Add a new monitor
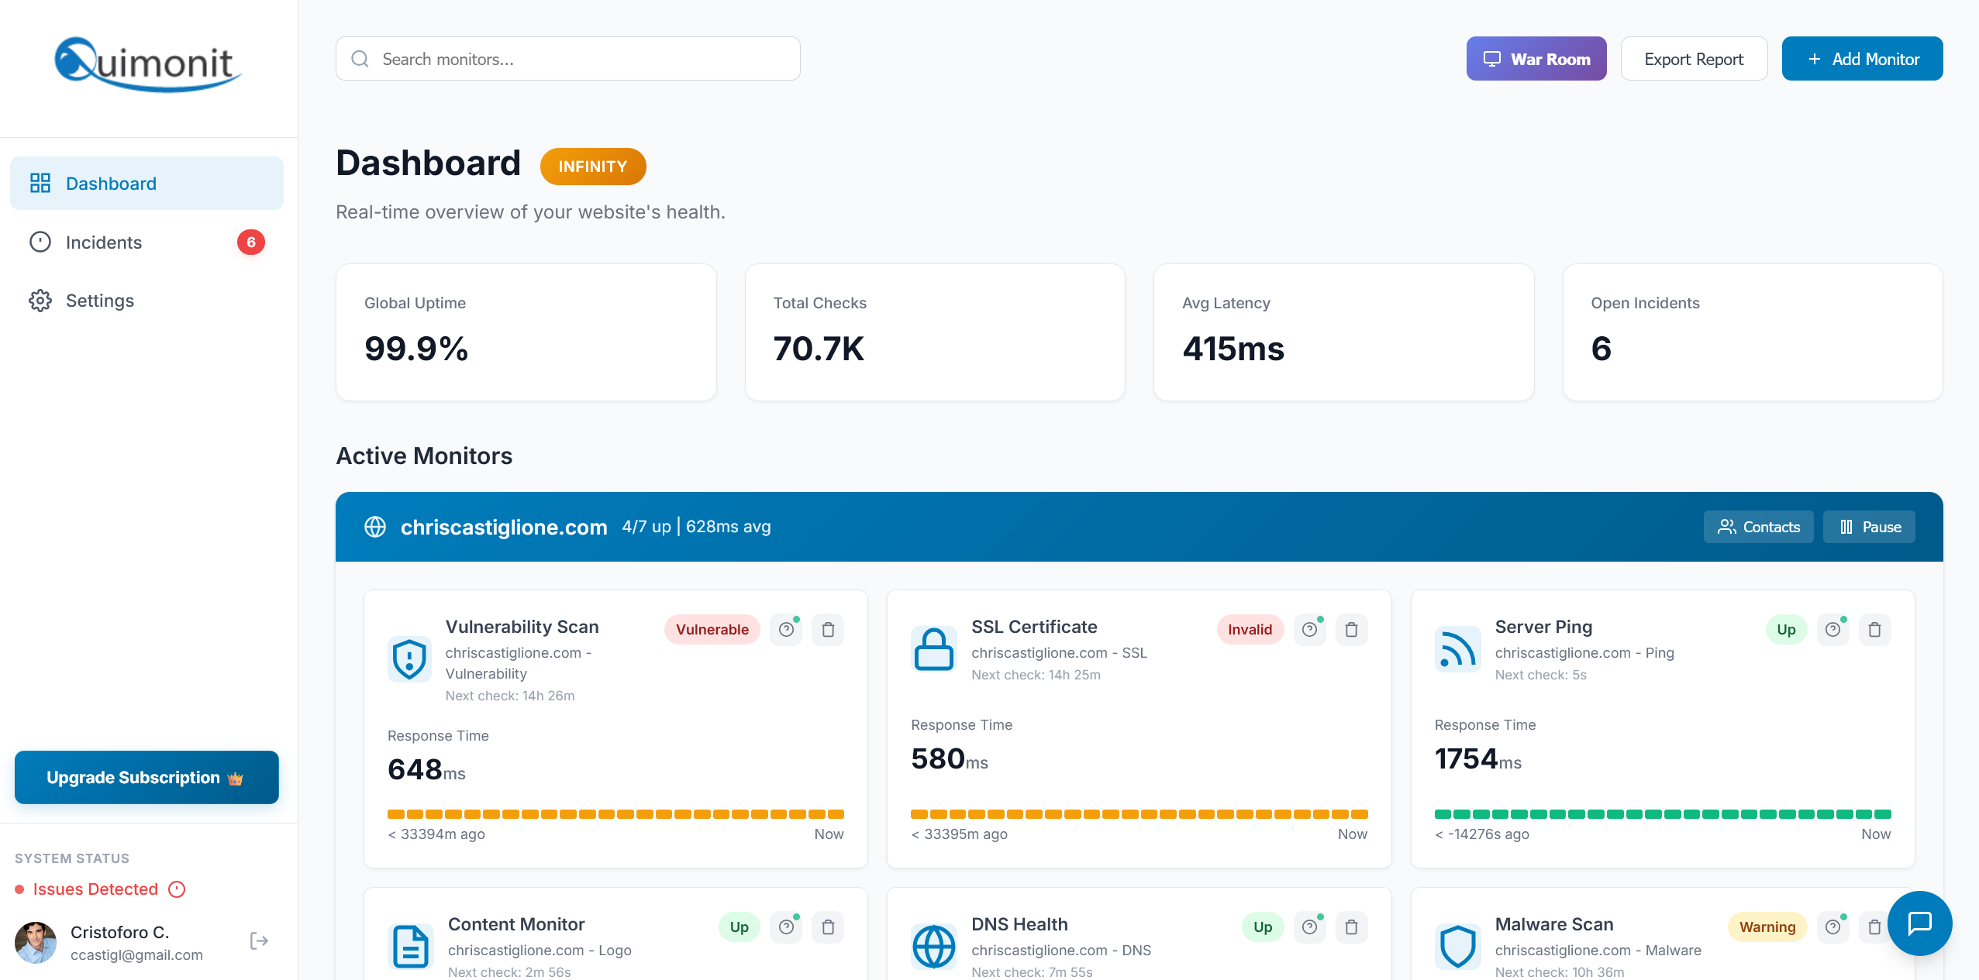Image resolution: width=1979 pixels, height=980 pixels. (1862, 59)
